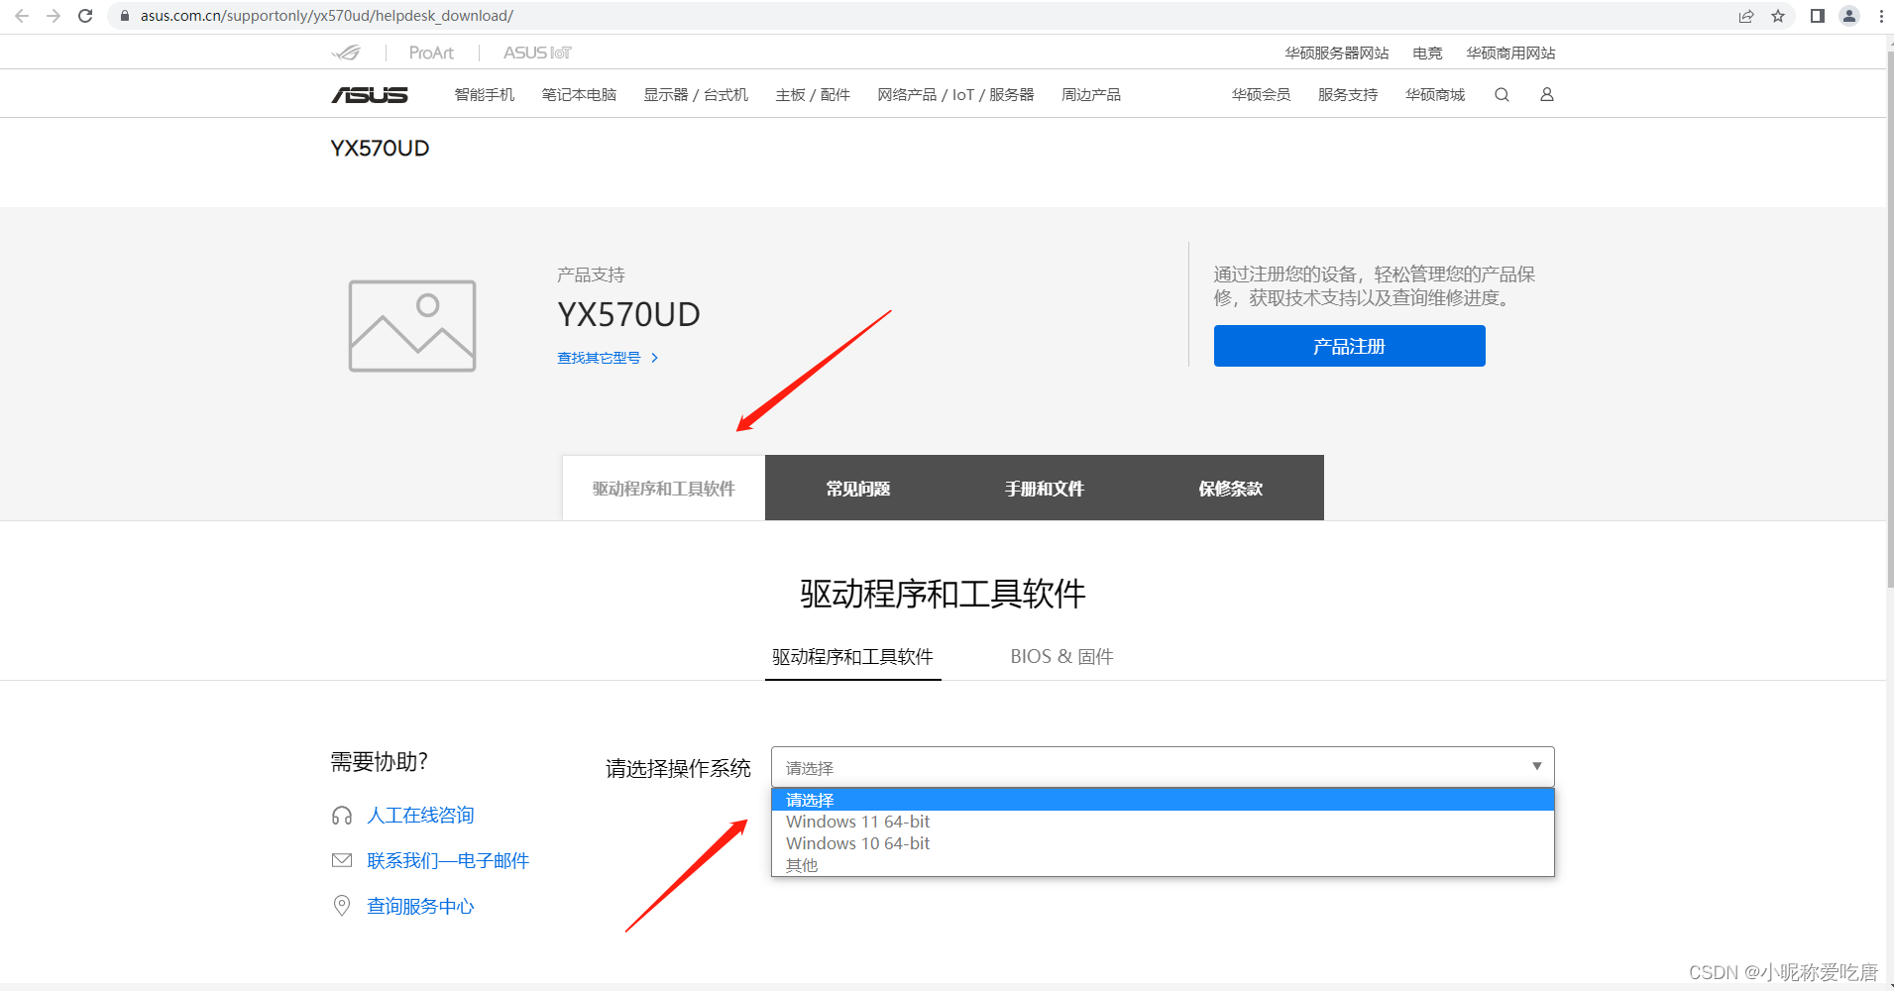This screenshot has height=991, width=1894.
Task: Switch to the BIOS & 固件 sub-tab
Action: 1061,656
